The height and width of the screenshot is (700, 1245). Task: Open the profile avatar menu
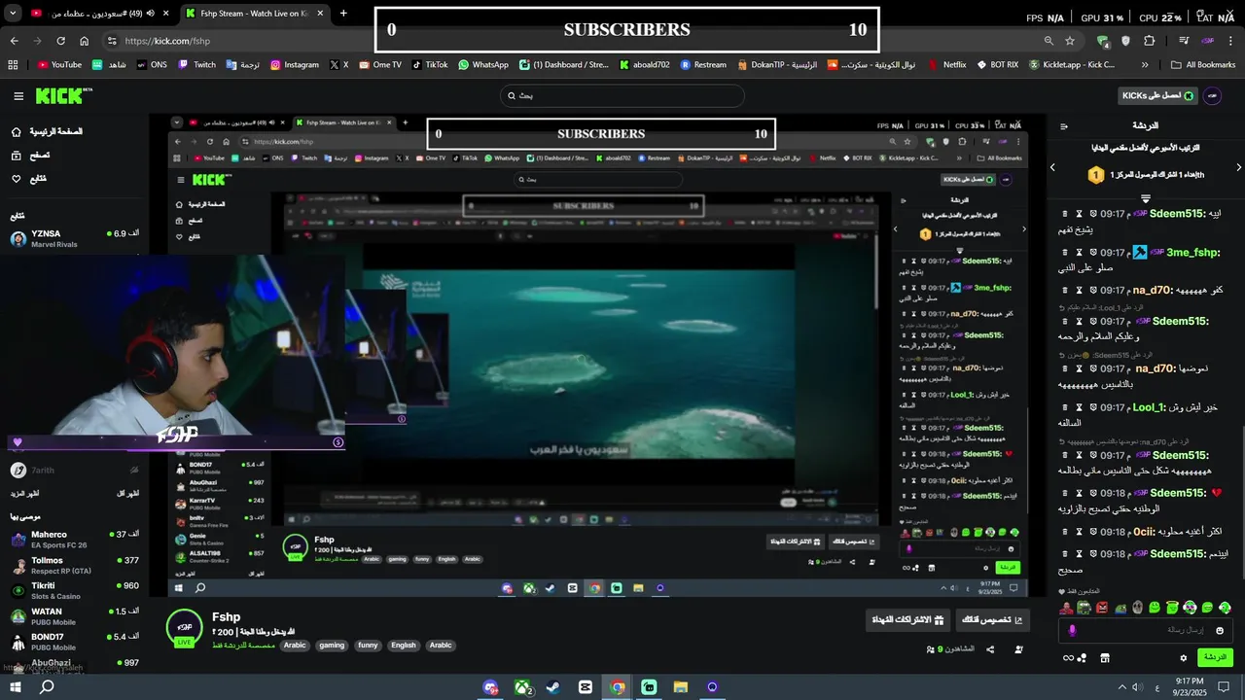point(1213,95)
